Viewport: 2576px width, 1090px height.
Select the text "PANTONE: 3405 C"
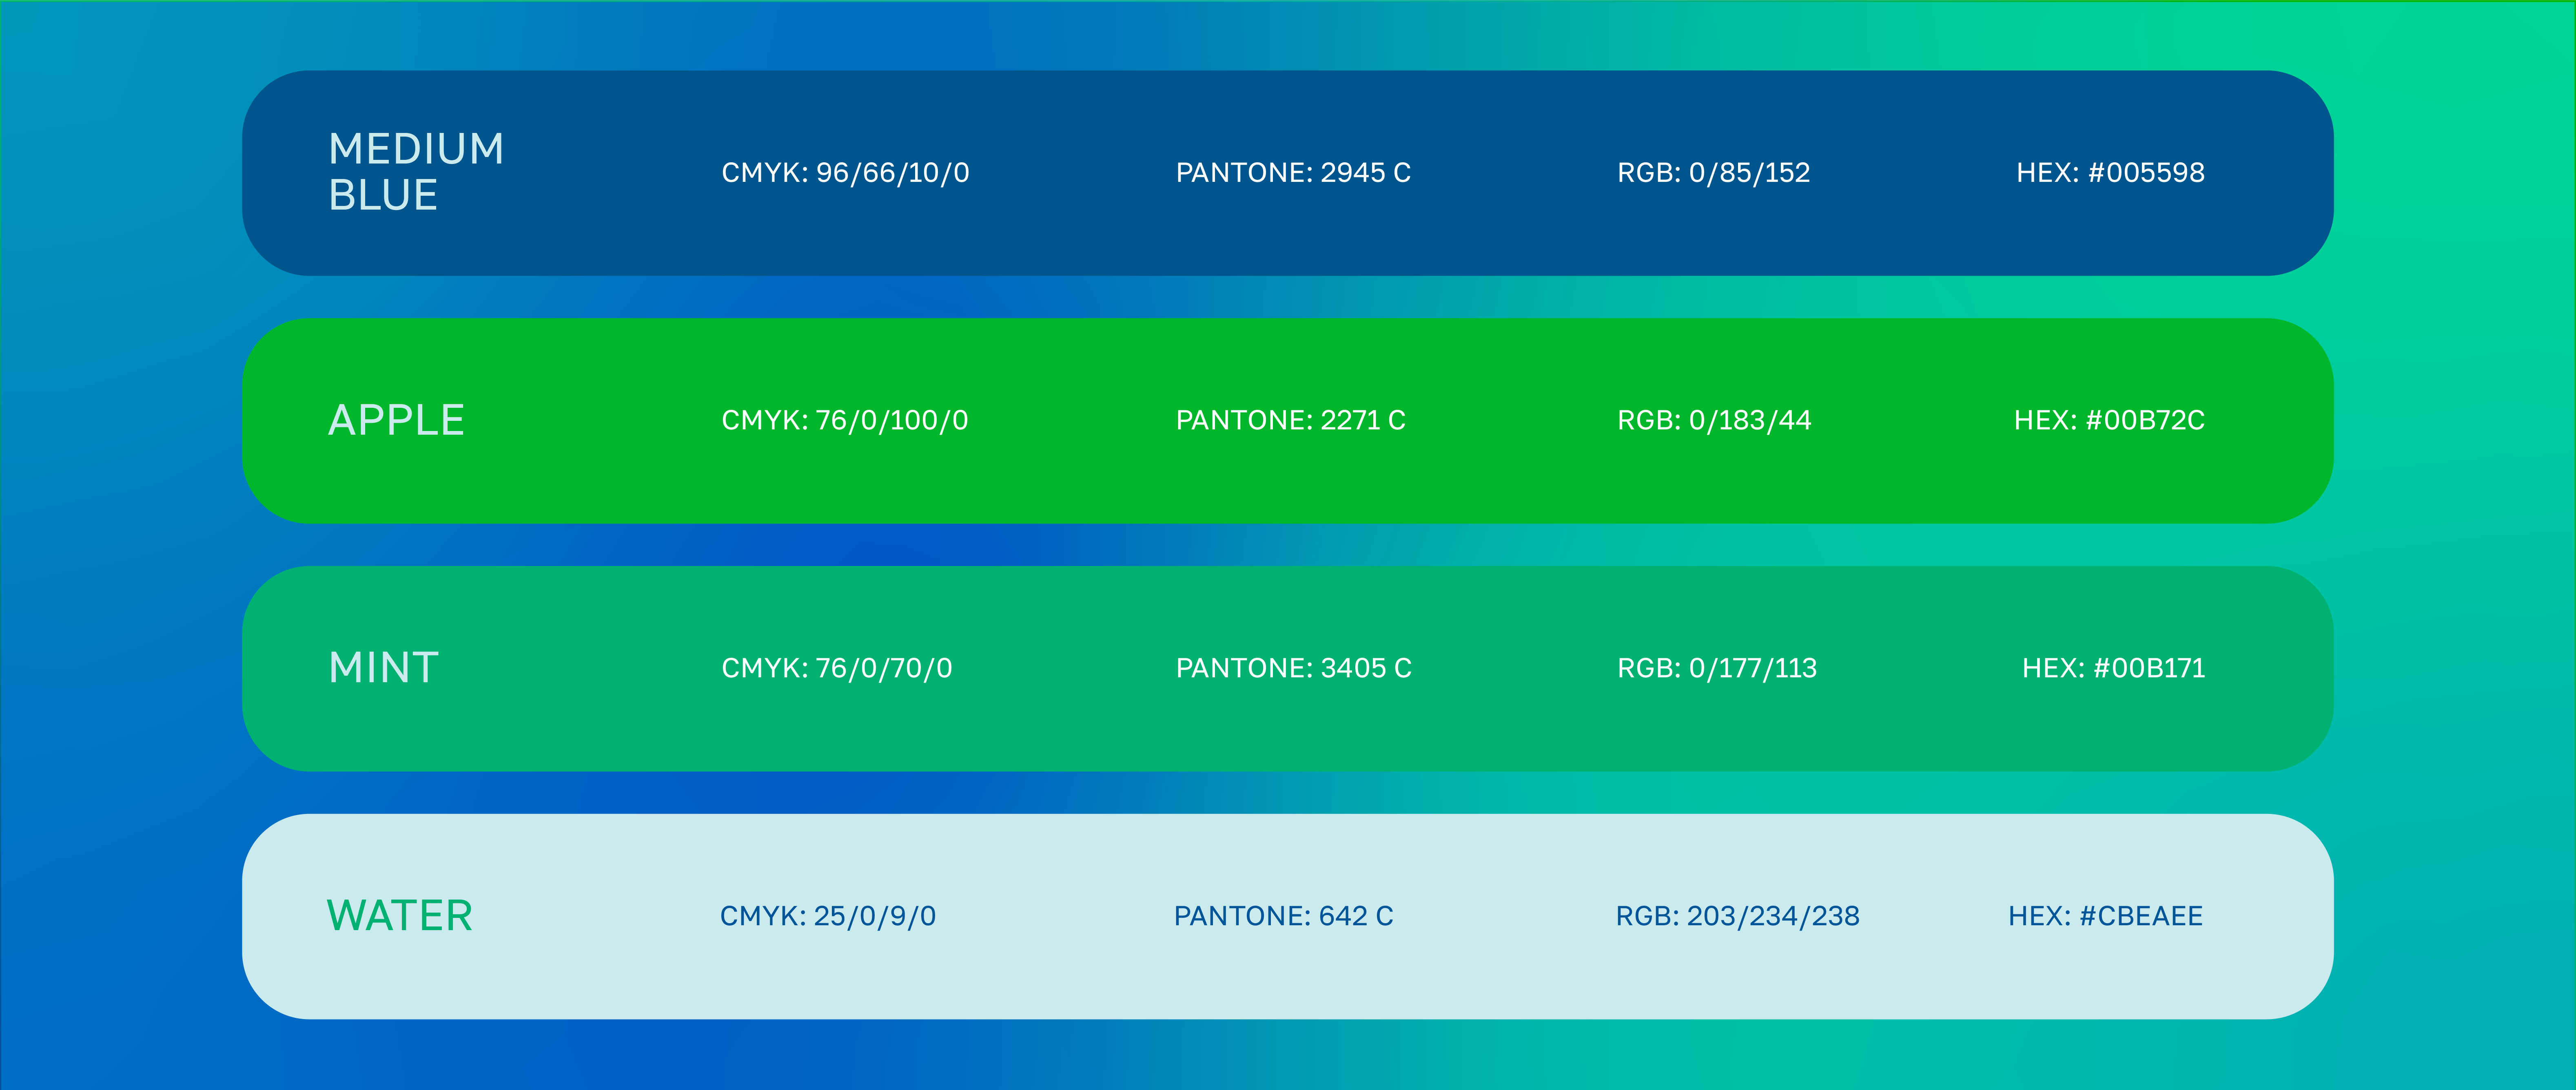[x=1294, y=668]
